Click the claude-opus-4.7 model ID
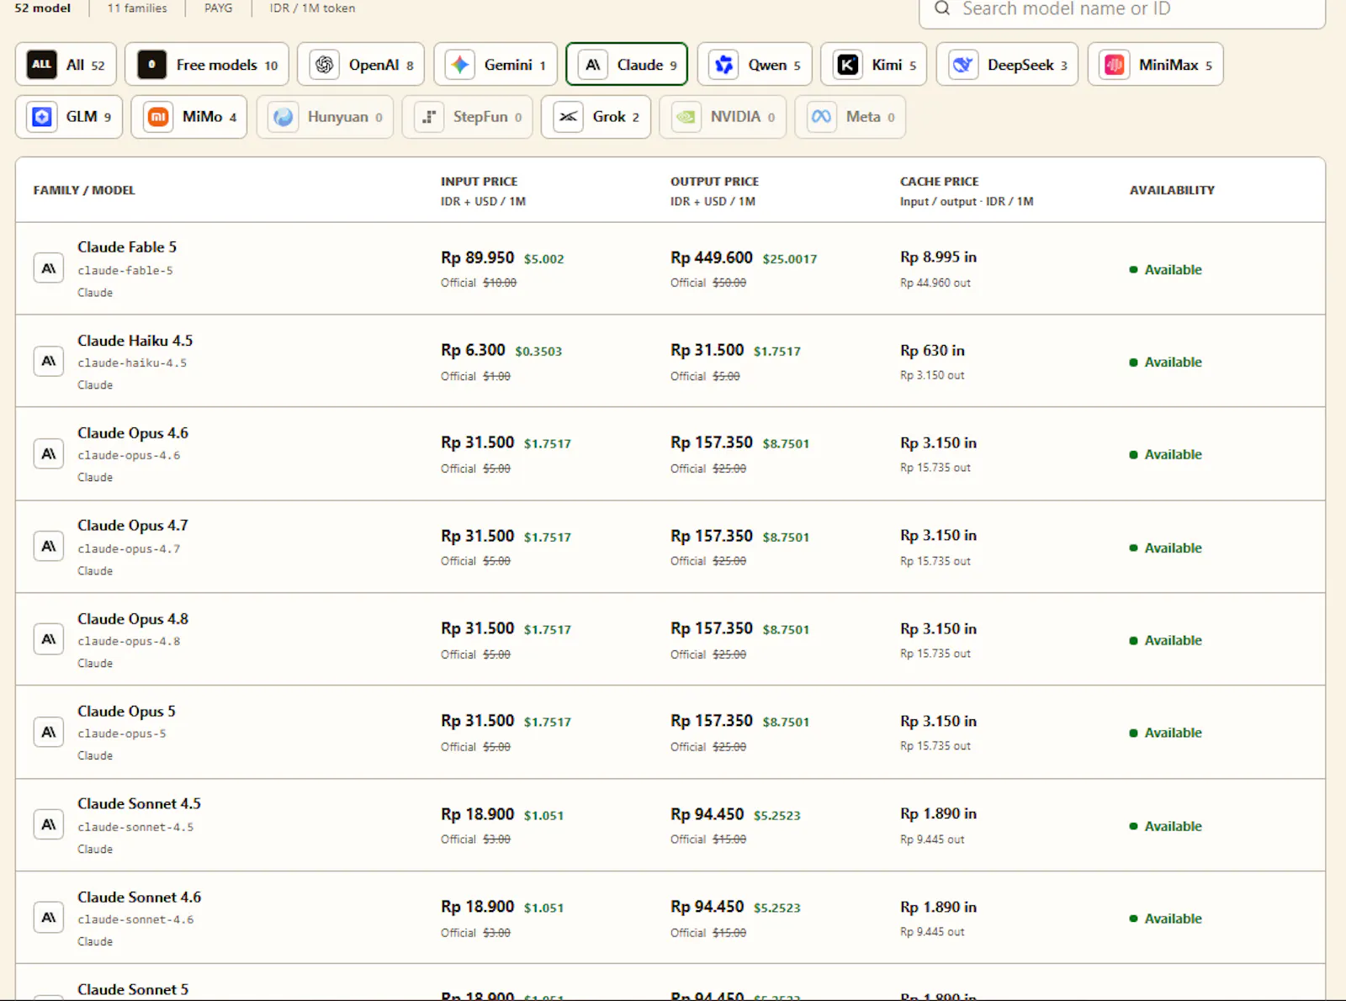Viewport: 1346px width, 1001px height. (129, 548)
